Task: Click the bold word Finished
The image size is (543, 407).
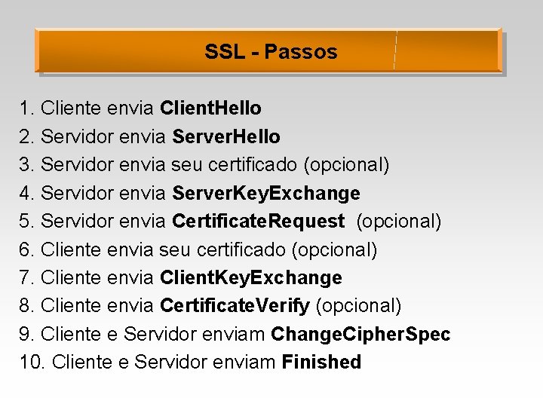Action: [x=321, y=362]
